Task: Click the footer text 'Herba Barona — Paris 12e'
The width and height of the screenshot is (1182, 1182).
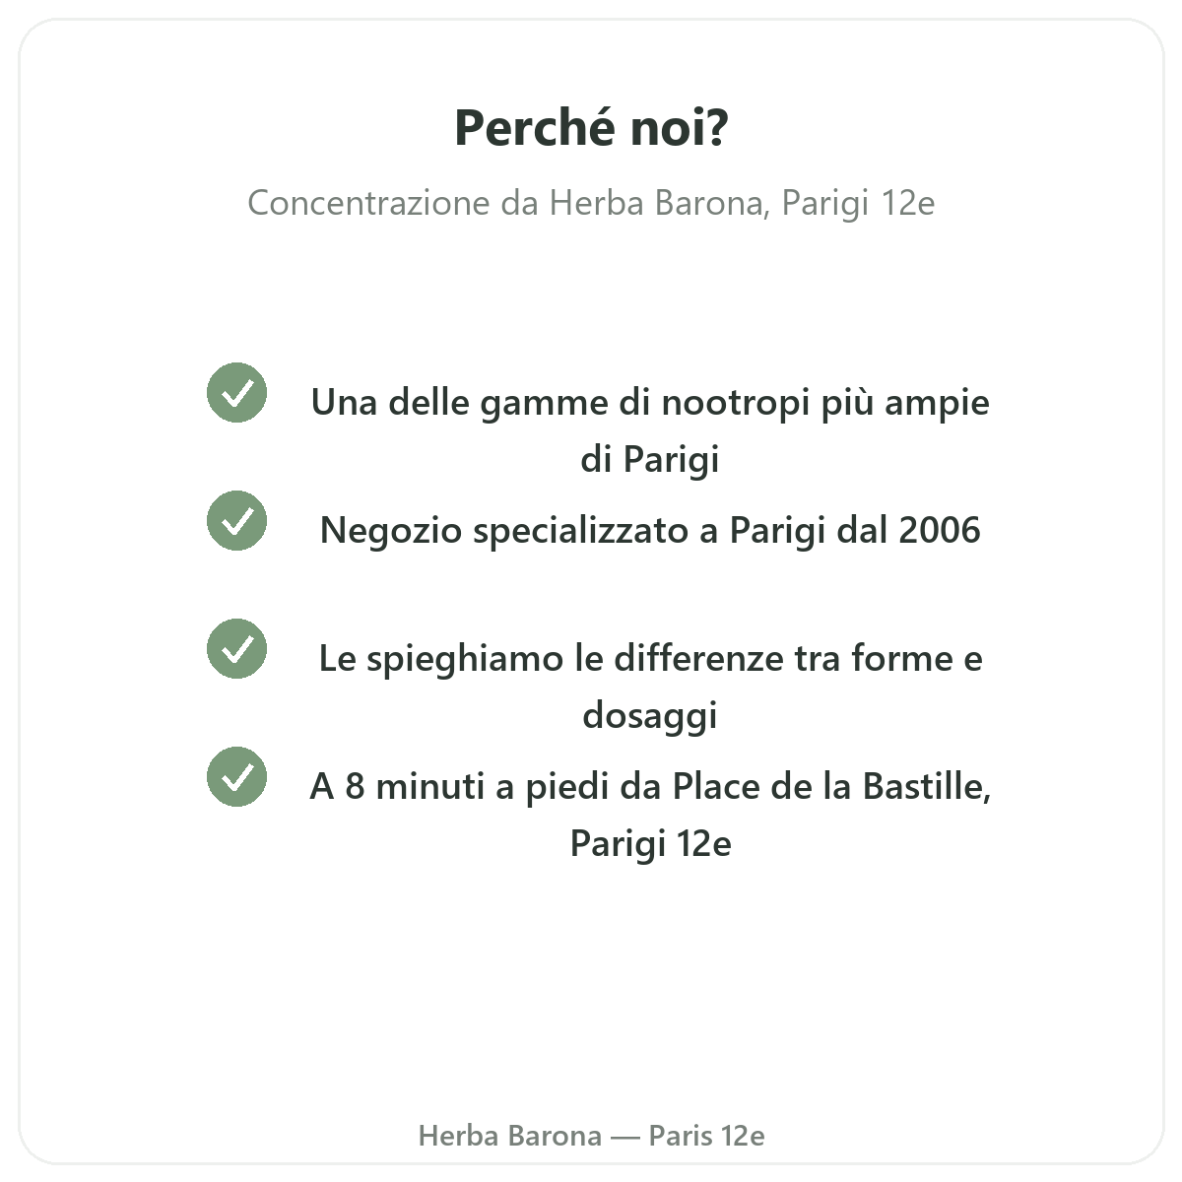Action: (x=591, y=1136)
